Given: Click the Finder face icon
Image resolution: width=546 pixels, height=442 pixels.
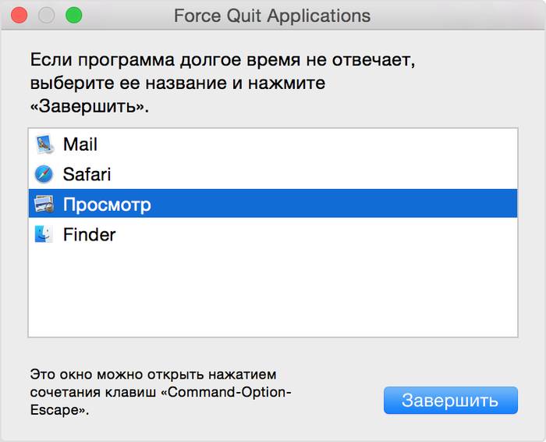Looking at the screenshot, I should pos(44,234).
